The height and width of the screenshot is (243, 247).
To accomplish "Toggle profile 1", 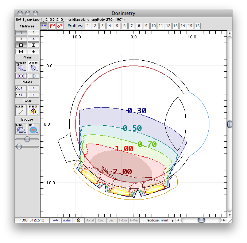I will click(x=88, y=26).
